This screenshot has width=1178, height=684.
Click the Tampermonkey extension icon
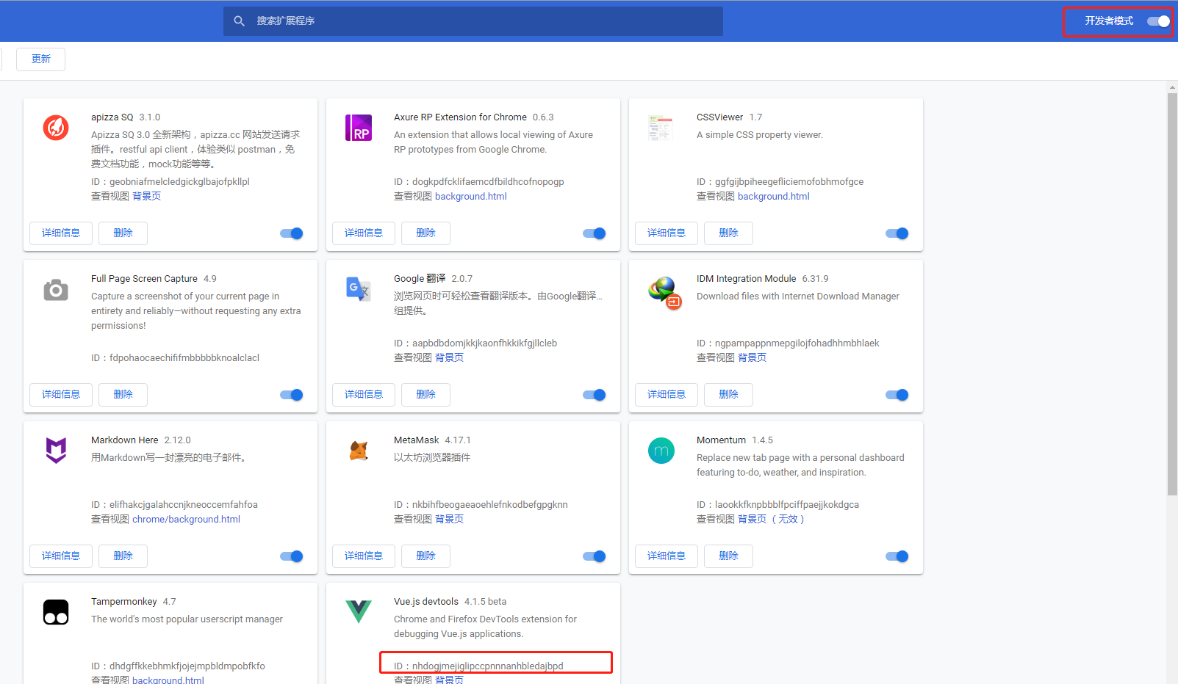(x=56, y=612)
